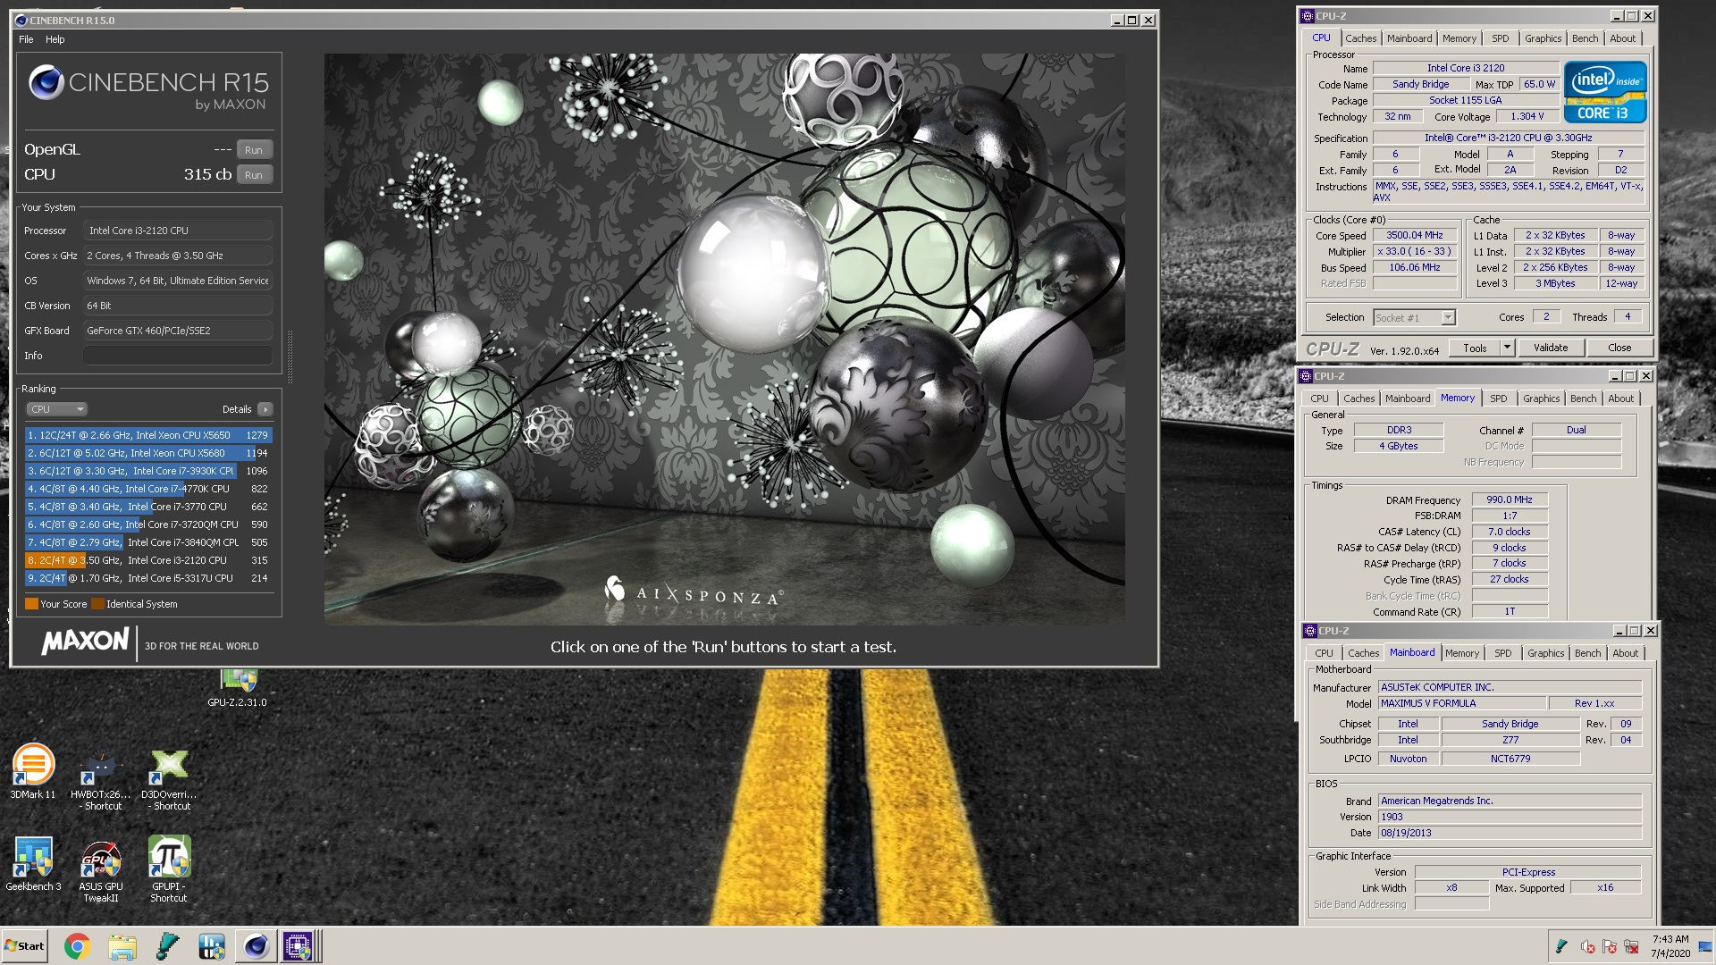Switch to Cinebench via its taskbar button
This screenshot has height=965, width=1716.
[x=257, y=946]
